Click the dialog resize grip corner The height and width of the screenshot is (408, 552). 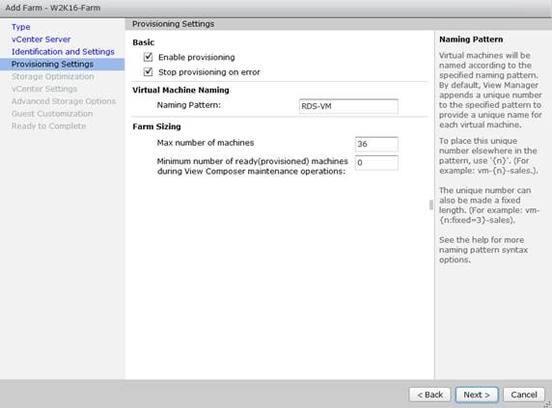click(547, 404)
